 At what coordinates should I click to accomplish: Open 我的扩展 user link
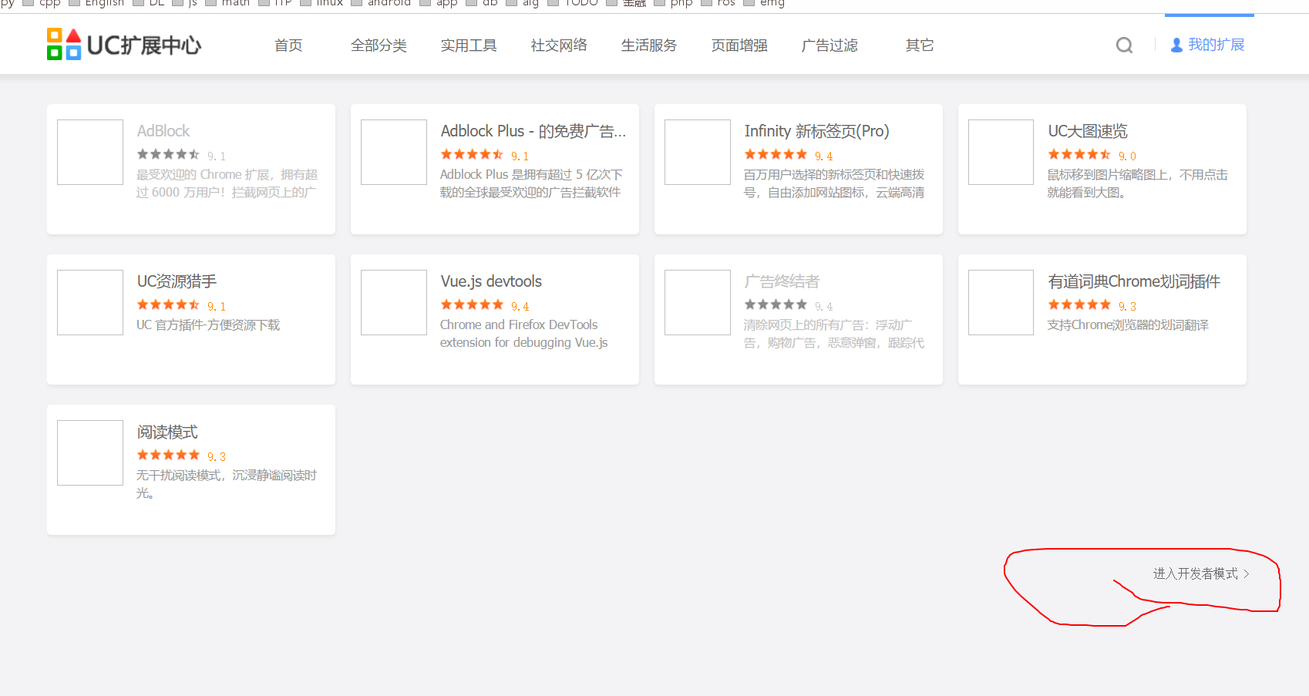[x=1207, y=45]
